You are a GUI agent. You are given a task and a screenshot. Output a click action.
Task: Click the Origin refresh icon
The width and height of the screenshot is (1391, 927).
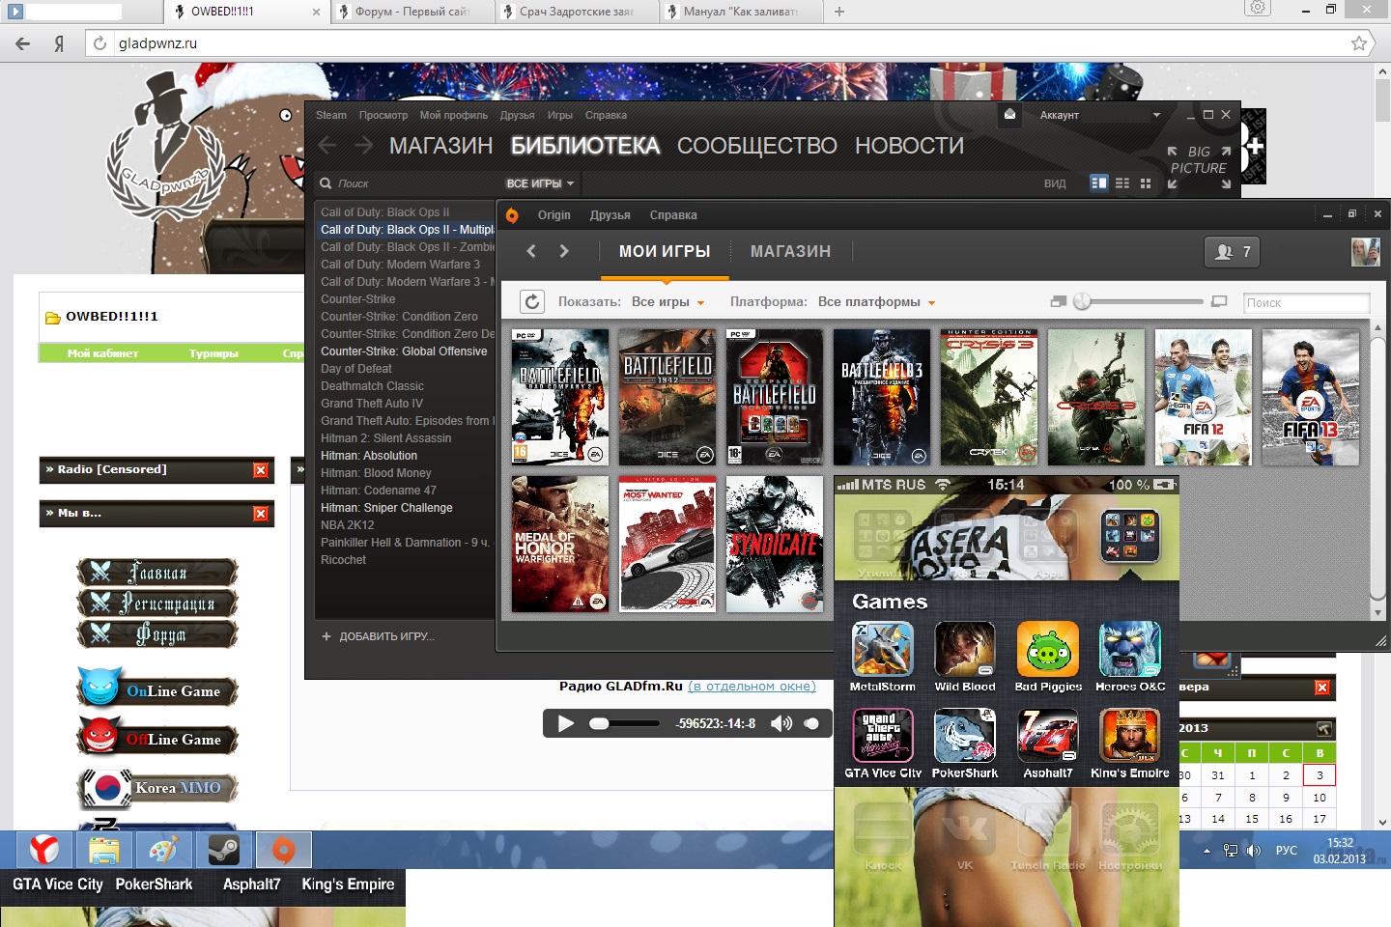click(x=532, y=302)
